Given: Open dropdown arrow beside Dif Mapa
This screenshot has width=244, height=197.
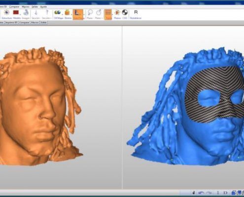Looking at the screenshot, I should click(x=62, y=14).
